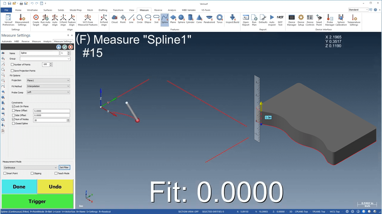Open Automate tab in settings panel
This screenshot has width=382, height=214.
point(7,41)
